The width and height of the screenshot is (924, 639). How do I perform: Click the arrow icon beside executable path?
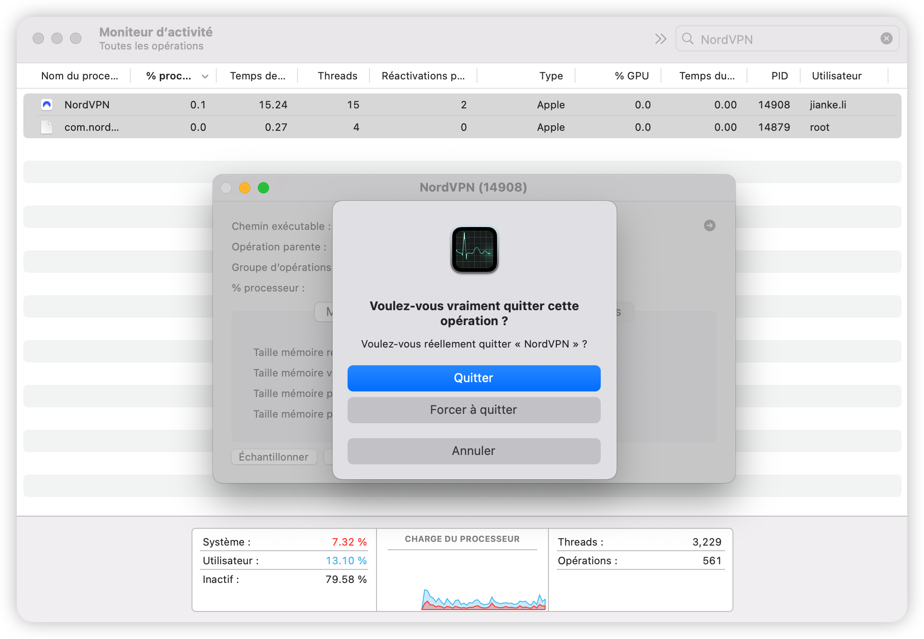(709, 226)
